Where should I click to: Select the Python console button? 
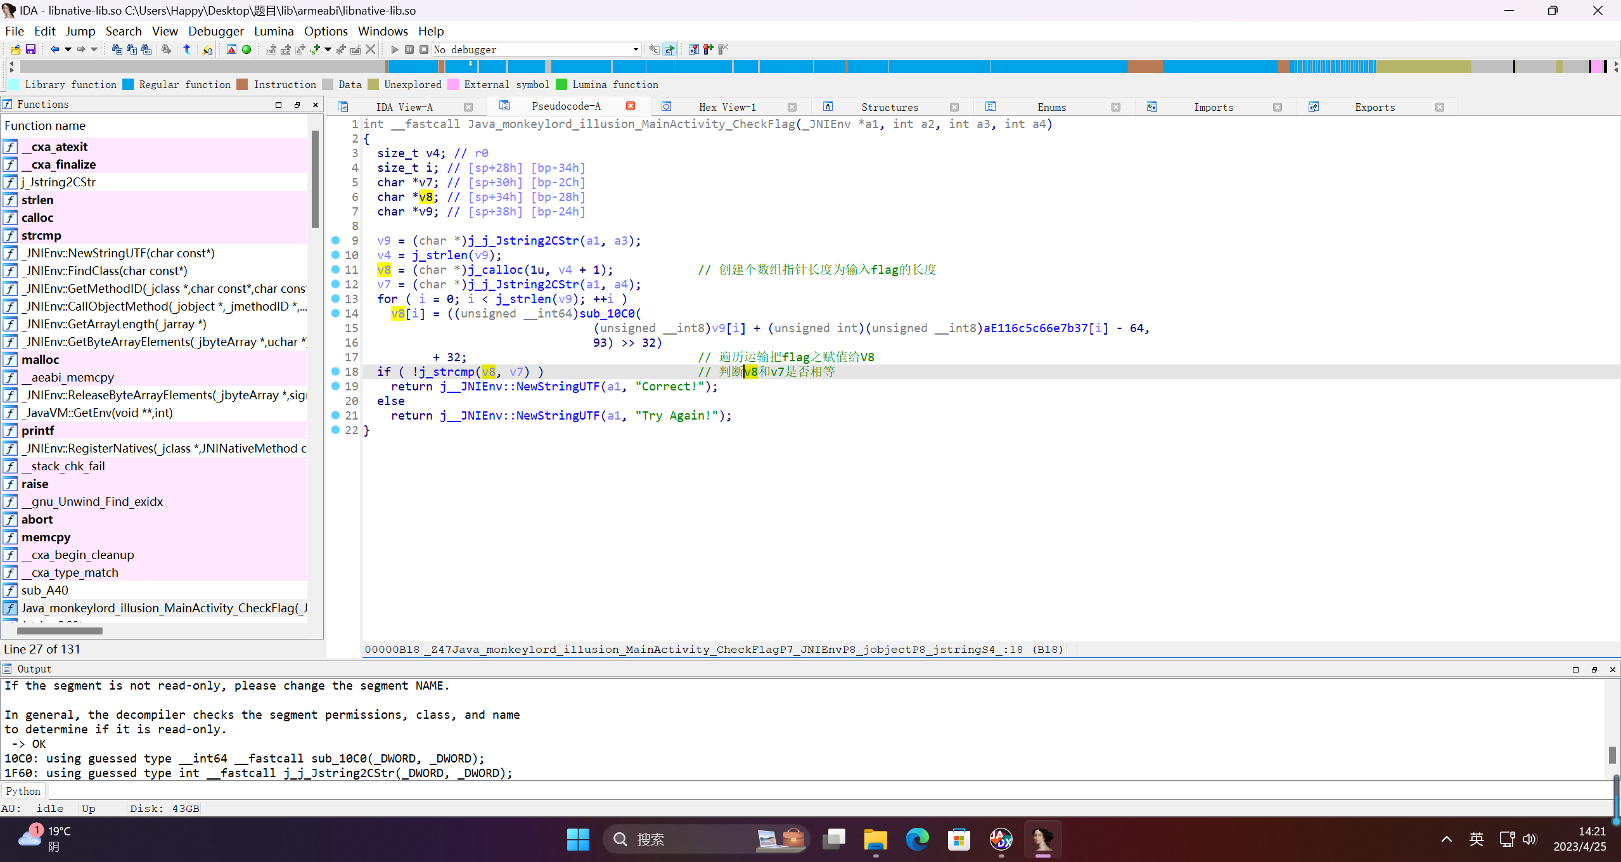23,791
